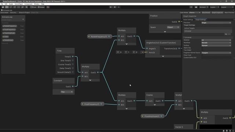This screenshot has width=235, height=132.
Task: Select the Hand tool in Unity toolbar
Action: 3,7
